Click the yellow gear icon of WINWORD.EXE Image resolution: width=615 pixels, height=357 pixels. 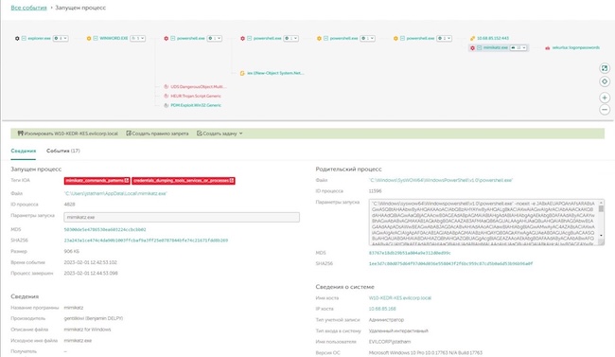tap(89, 39)
